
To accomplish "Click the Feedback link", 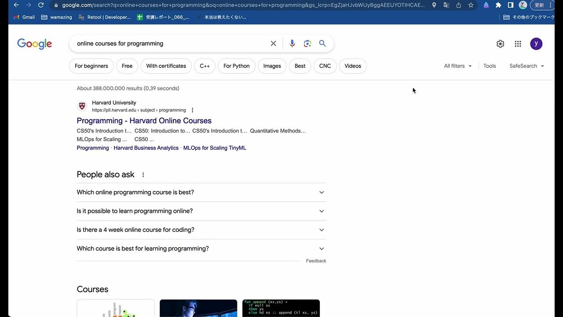I will [316, 261].
